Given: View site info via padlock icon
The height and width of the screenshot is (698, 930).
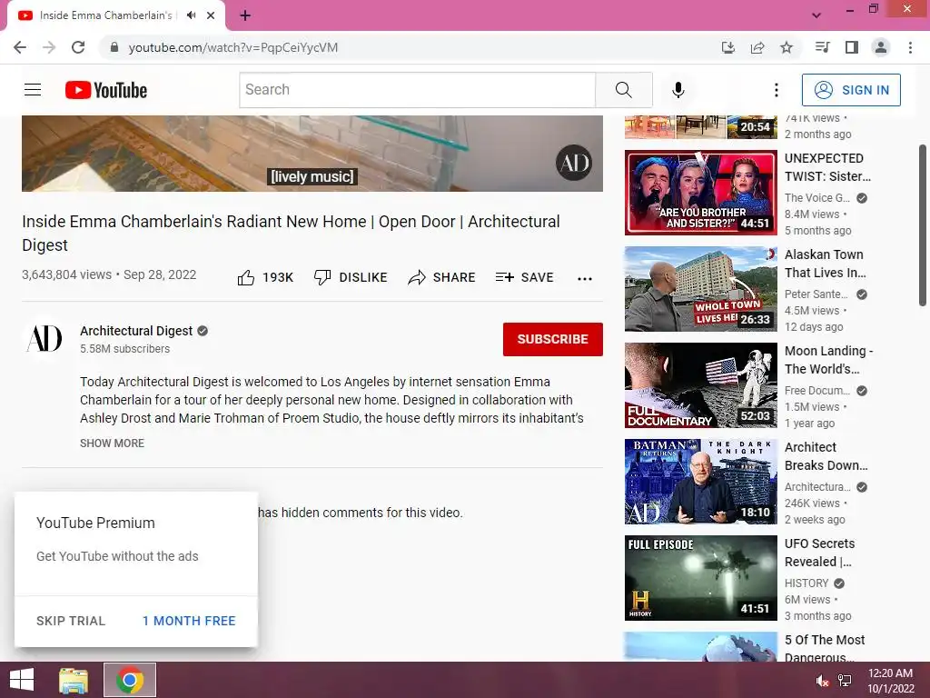Looking at the screenshot, I should tap(114, 47).
